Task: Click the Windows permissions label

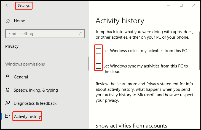Action: 25,64
